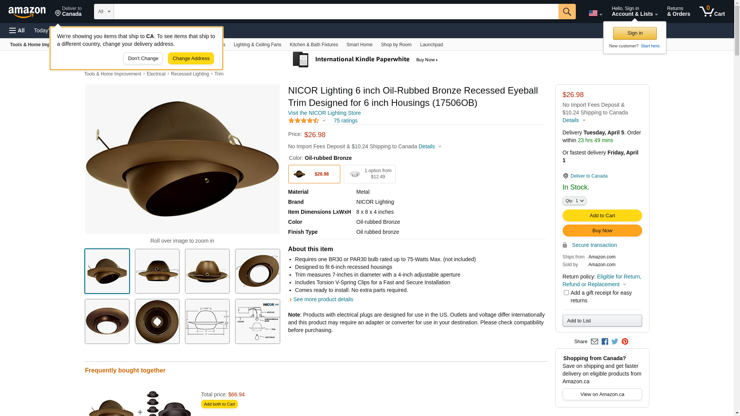Click the magnifying glass search button

567,12
